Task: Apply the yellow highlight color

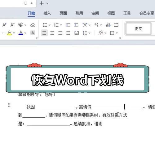Action: (x=9, y=33)
